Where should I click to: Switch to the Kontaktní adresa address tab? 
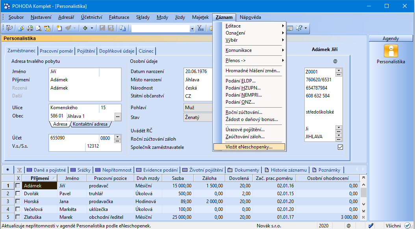click(90, 124)
